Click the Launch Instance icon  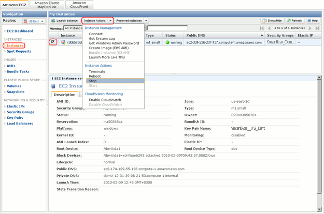click(53, 21)
